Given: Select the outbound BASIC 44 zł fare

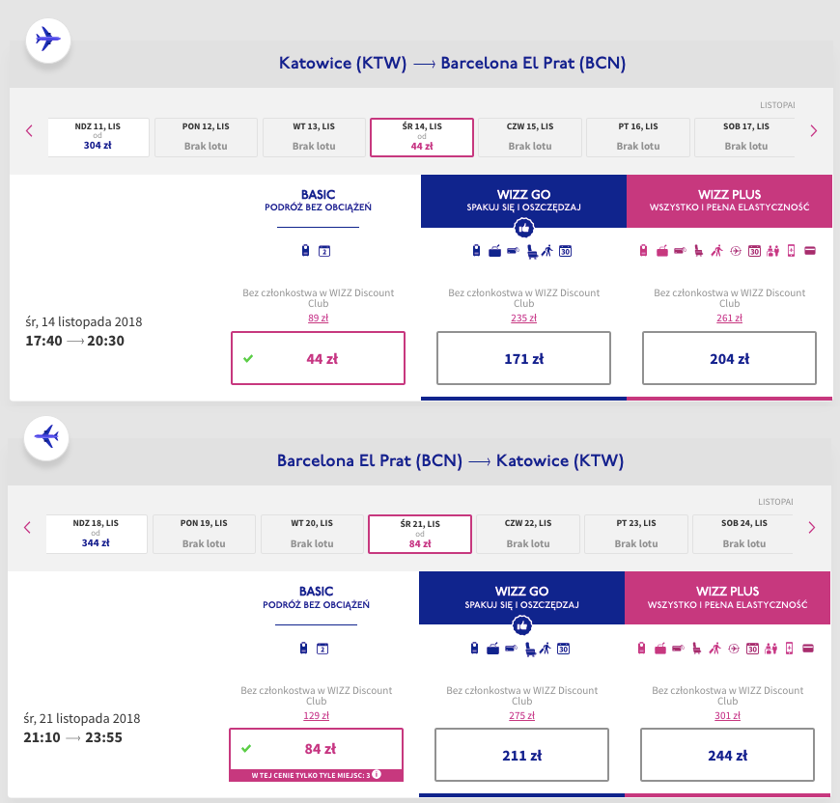Looking at the screenshot, I should tap(318, 358).
